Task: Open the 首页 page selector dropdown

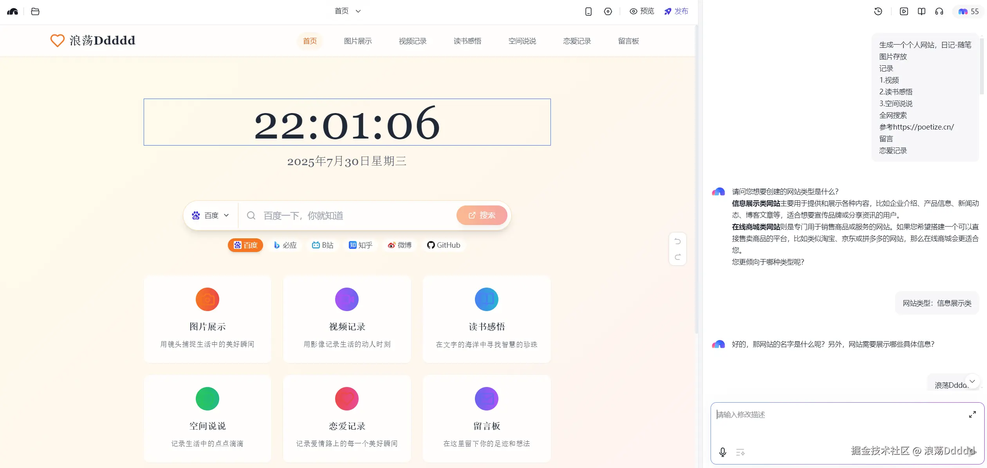Action: [x=347, y=11]
